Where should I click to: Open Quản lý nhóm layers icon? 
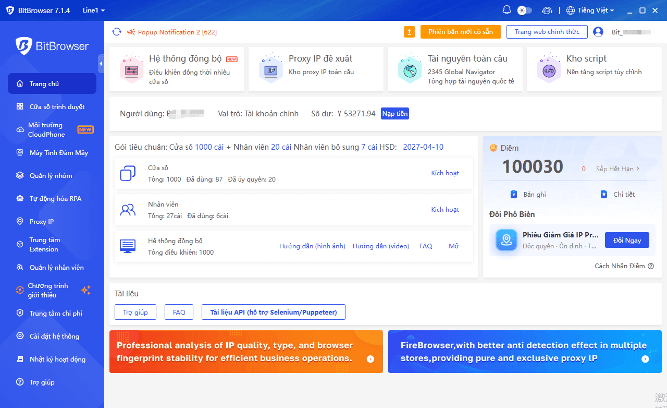pyautogui.click(x=20, y=175)
